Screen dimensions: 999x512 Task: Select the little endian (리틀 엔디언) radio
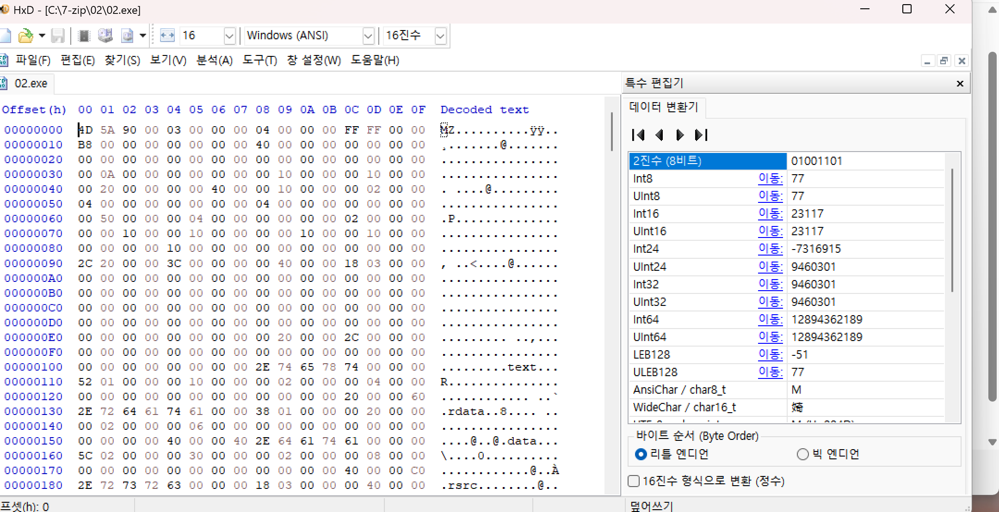[641, 454]
